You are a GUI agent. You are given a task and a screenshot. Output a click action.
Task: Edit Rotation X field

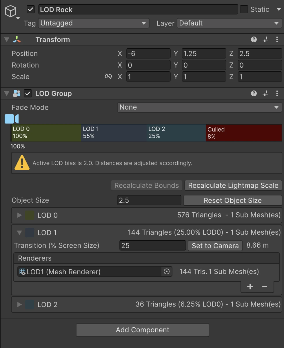pos(148,65)
